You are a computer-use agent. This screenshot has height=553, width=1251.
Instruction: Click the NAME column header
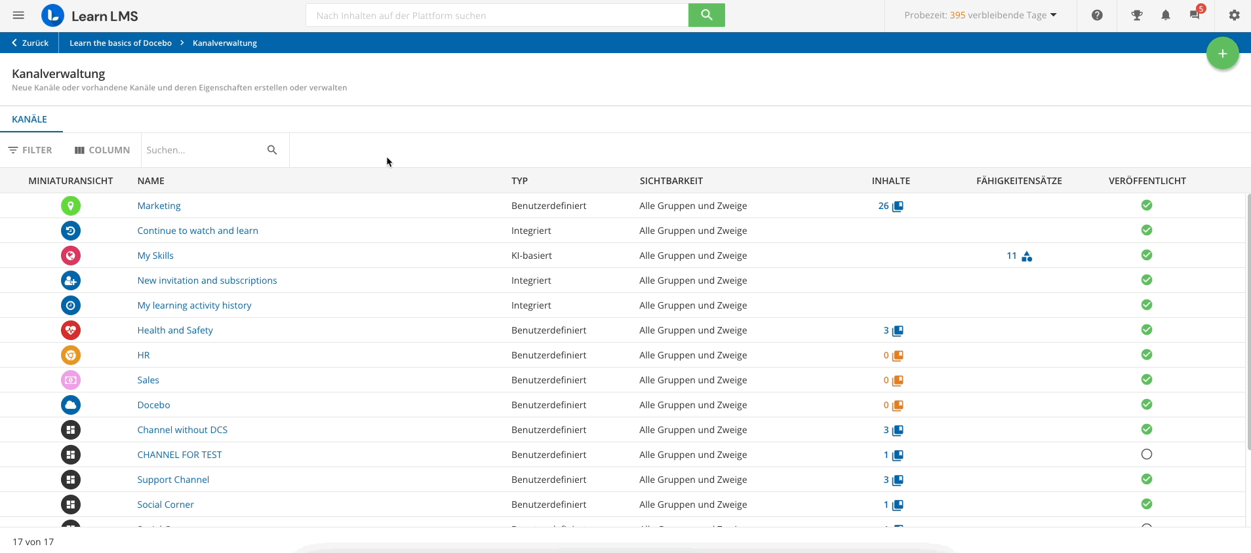point(151,181)
